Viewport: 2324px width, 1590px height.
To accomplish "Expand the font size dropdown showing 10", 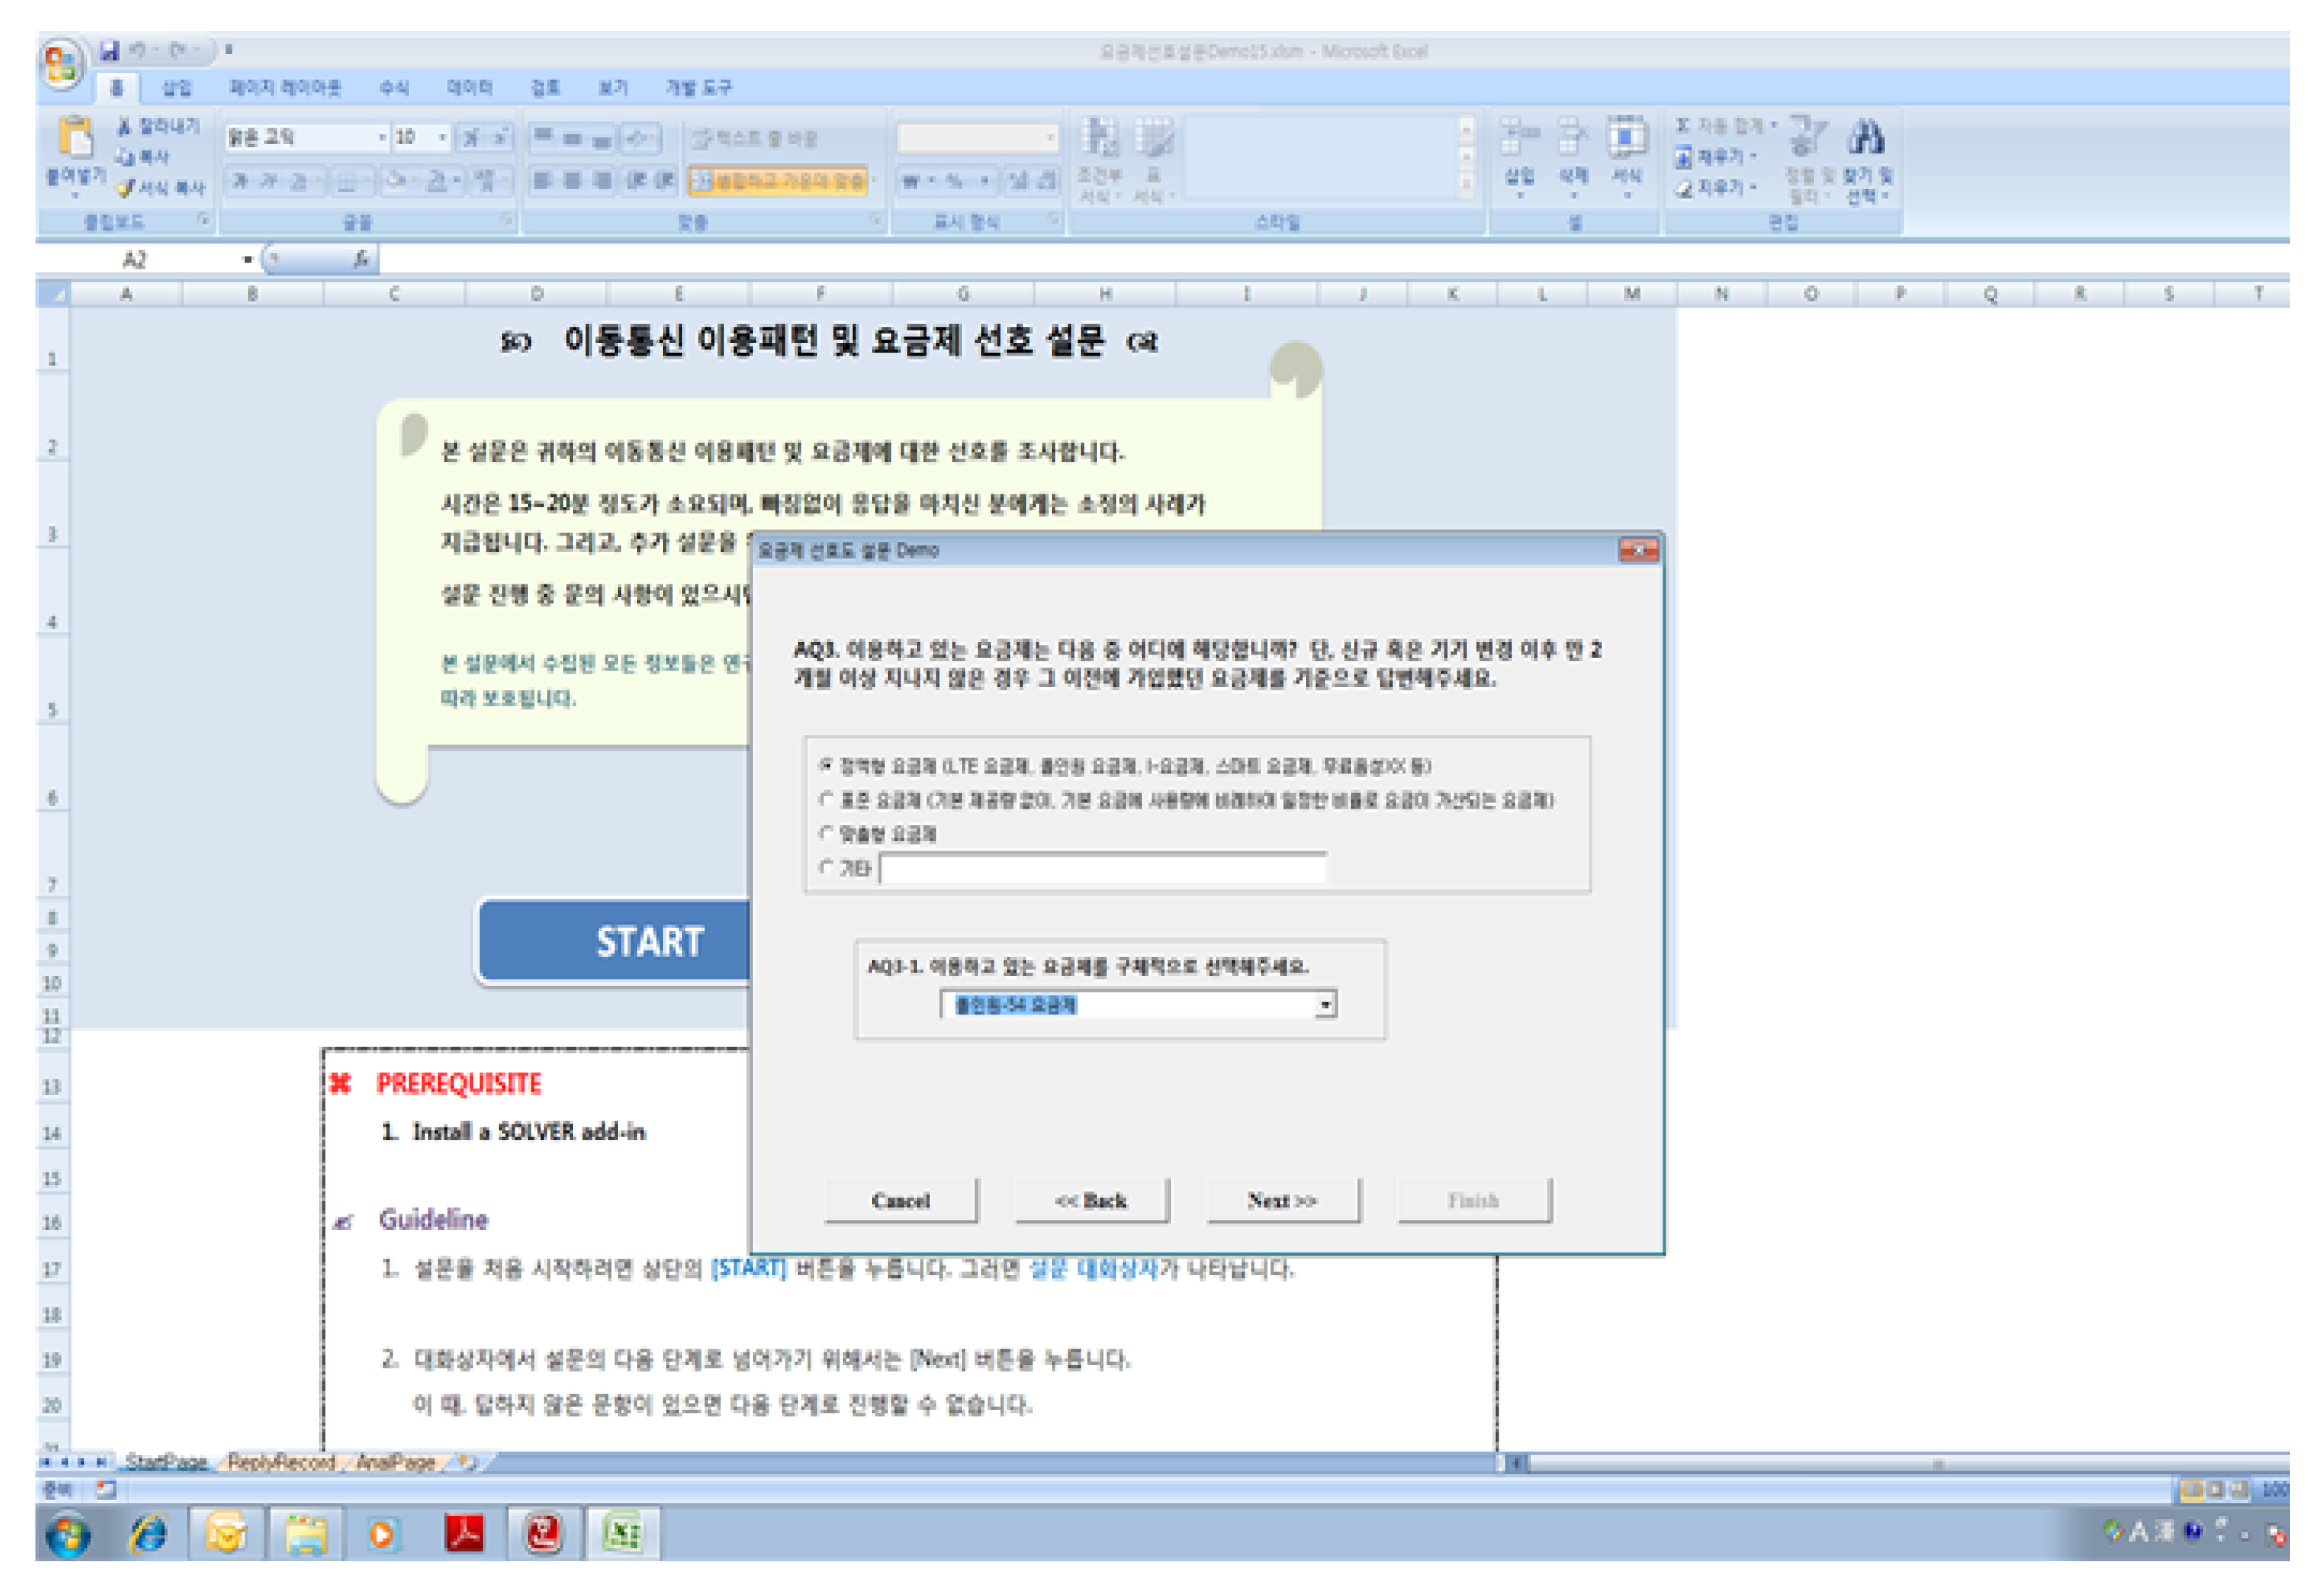I will (442, 138).
